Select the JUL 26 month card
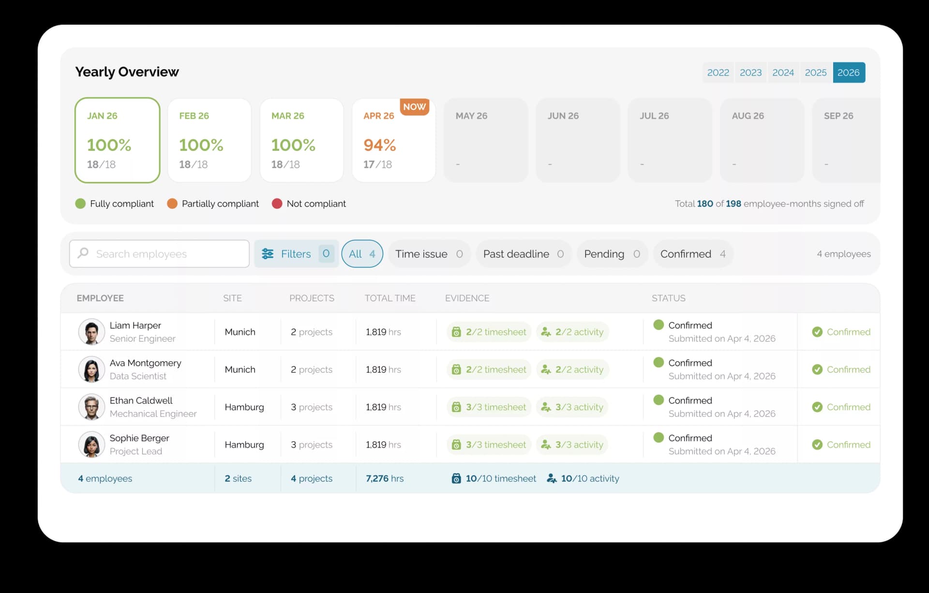The image size is (929, 593). (x=670, y=140)
